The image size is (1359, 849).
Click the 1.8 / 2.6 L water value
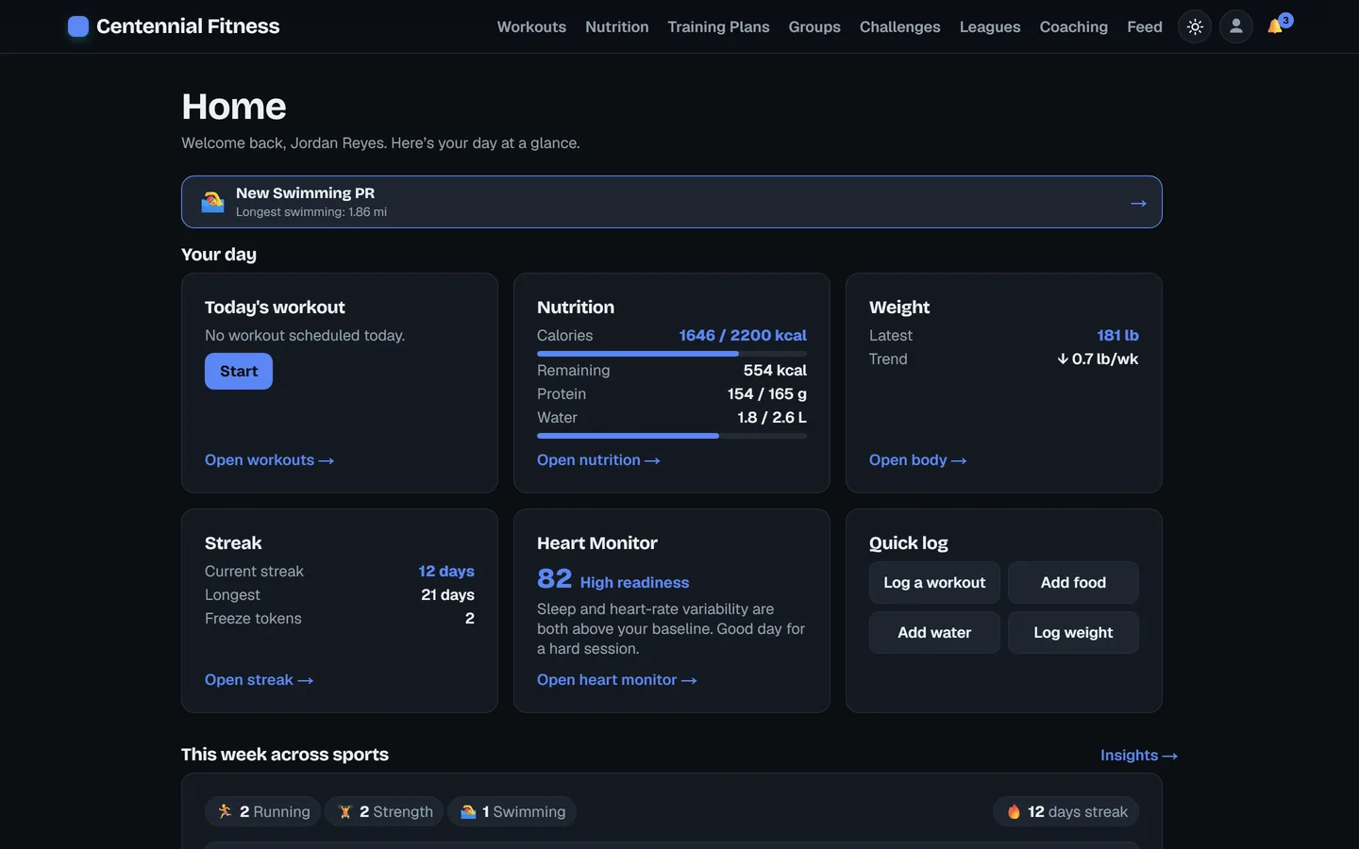coord(772,418)
